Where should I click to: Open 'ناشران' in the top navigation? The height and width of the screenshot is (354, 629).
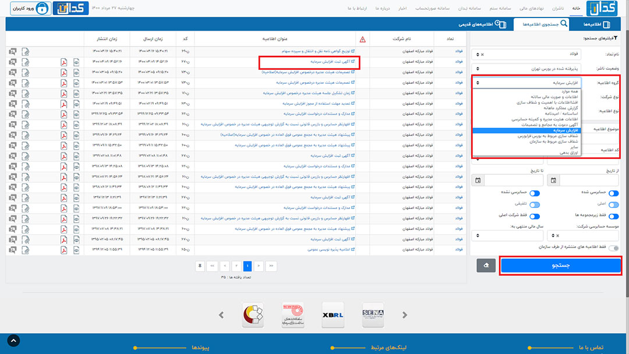(557, 8)
